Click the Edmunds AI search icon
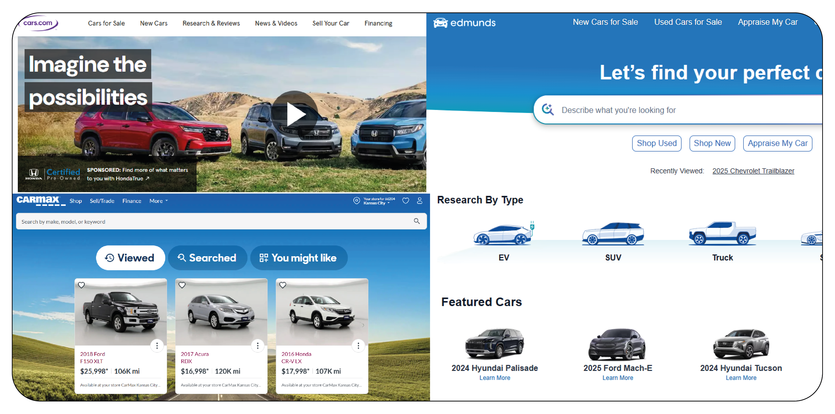Viewport: 835px width, 414px height. click(548, 110)
